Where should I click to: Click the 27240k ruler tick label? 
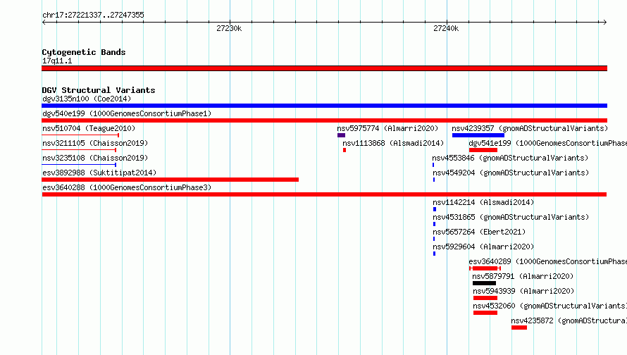(x=446, y=28)
